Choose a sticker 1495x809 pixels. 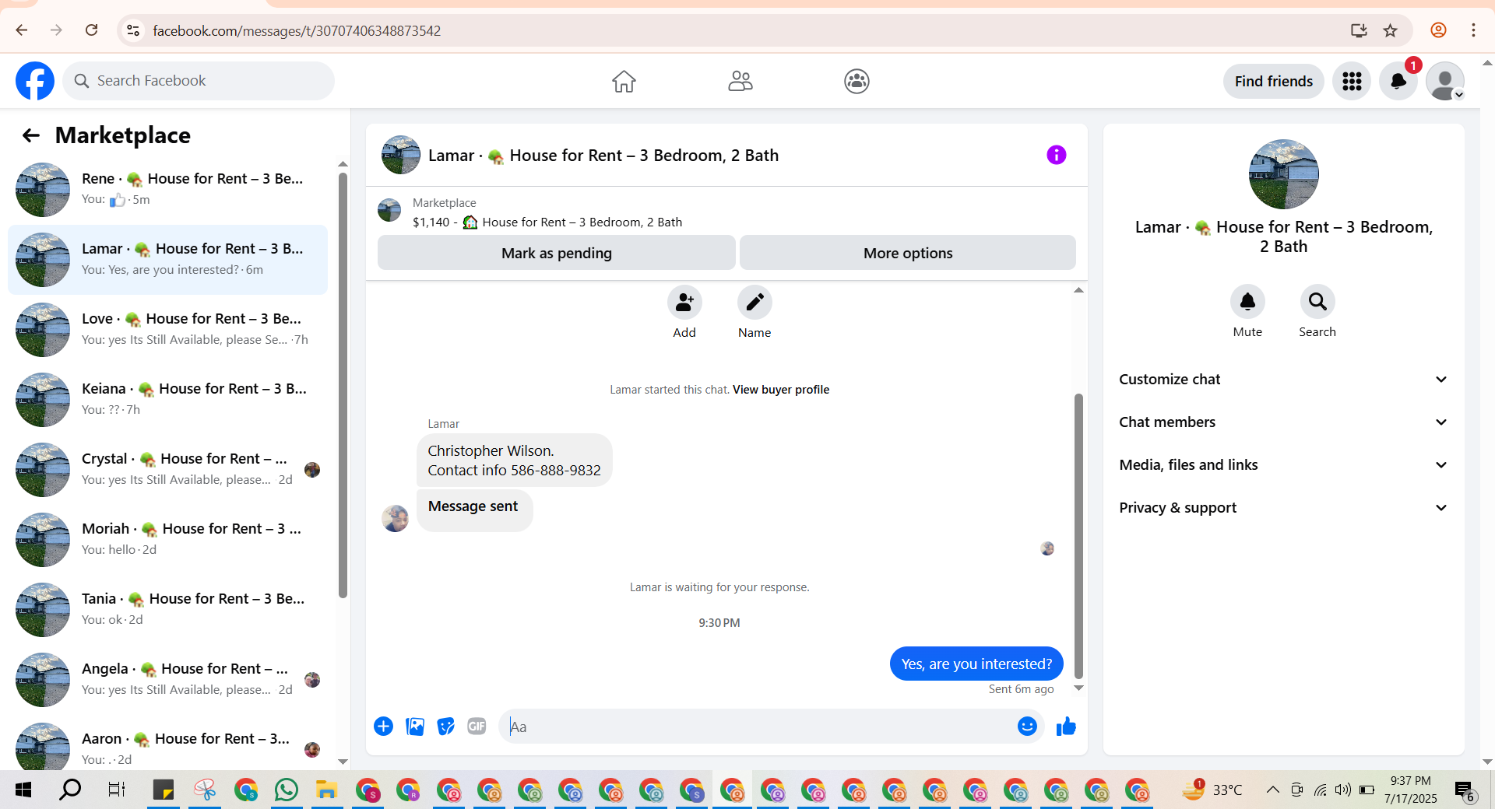point(445,727)
